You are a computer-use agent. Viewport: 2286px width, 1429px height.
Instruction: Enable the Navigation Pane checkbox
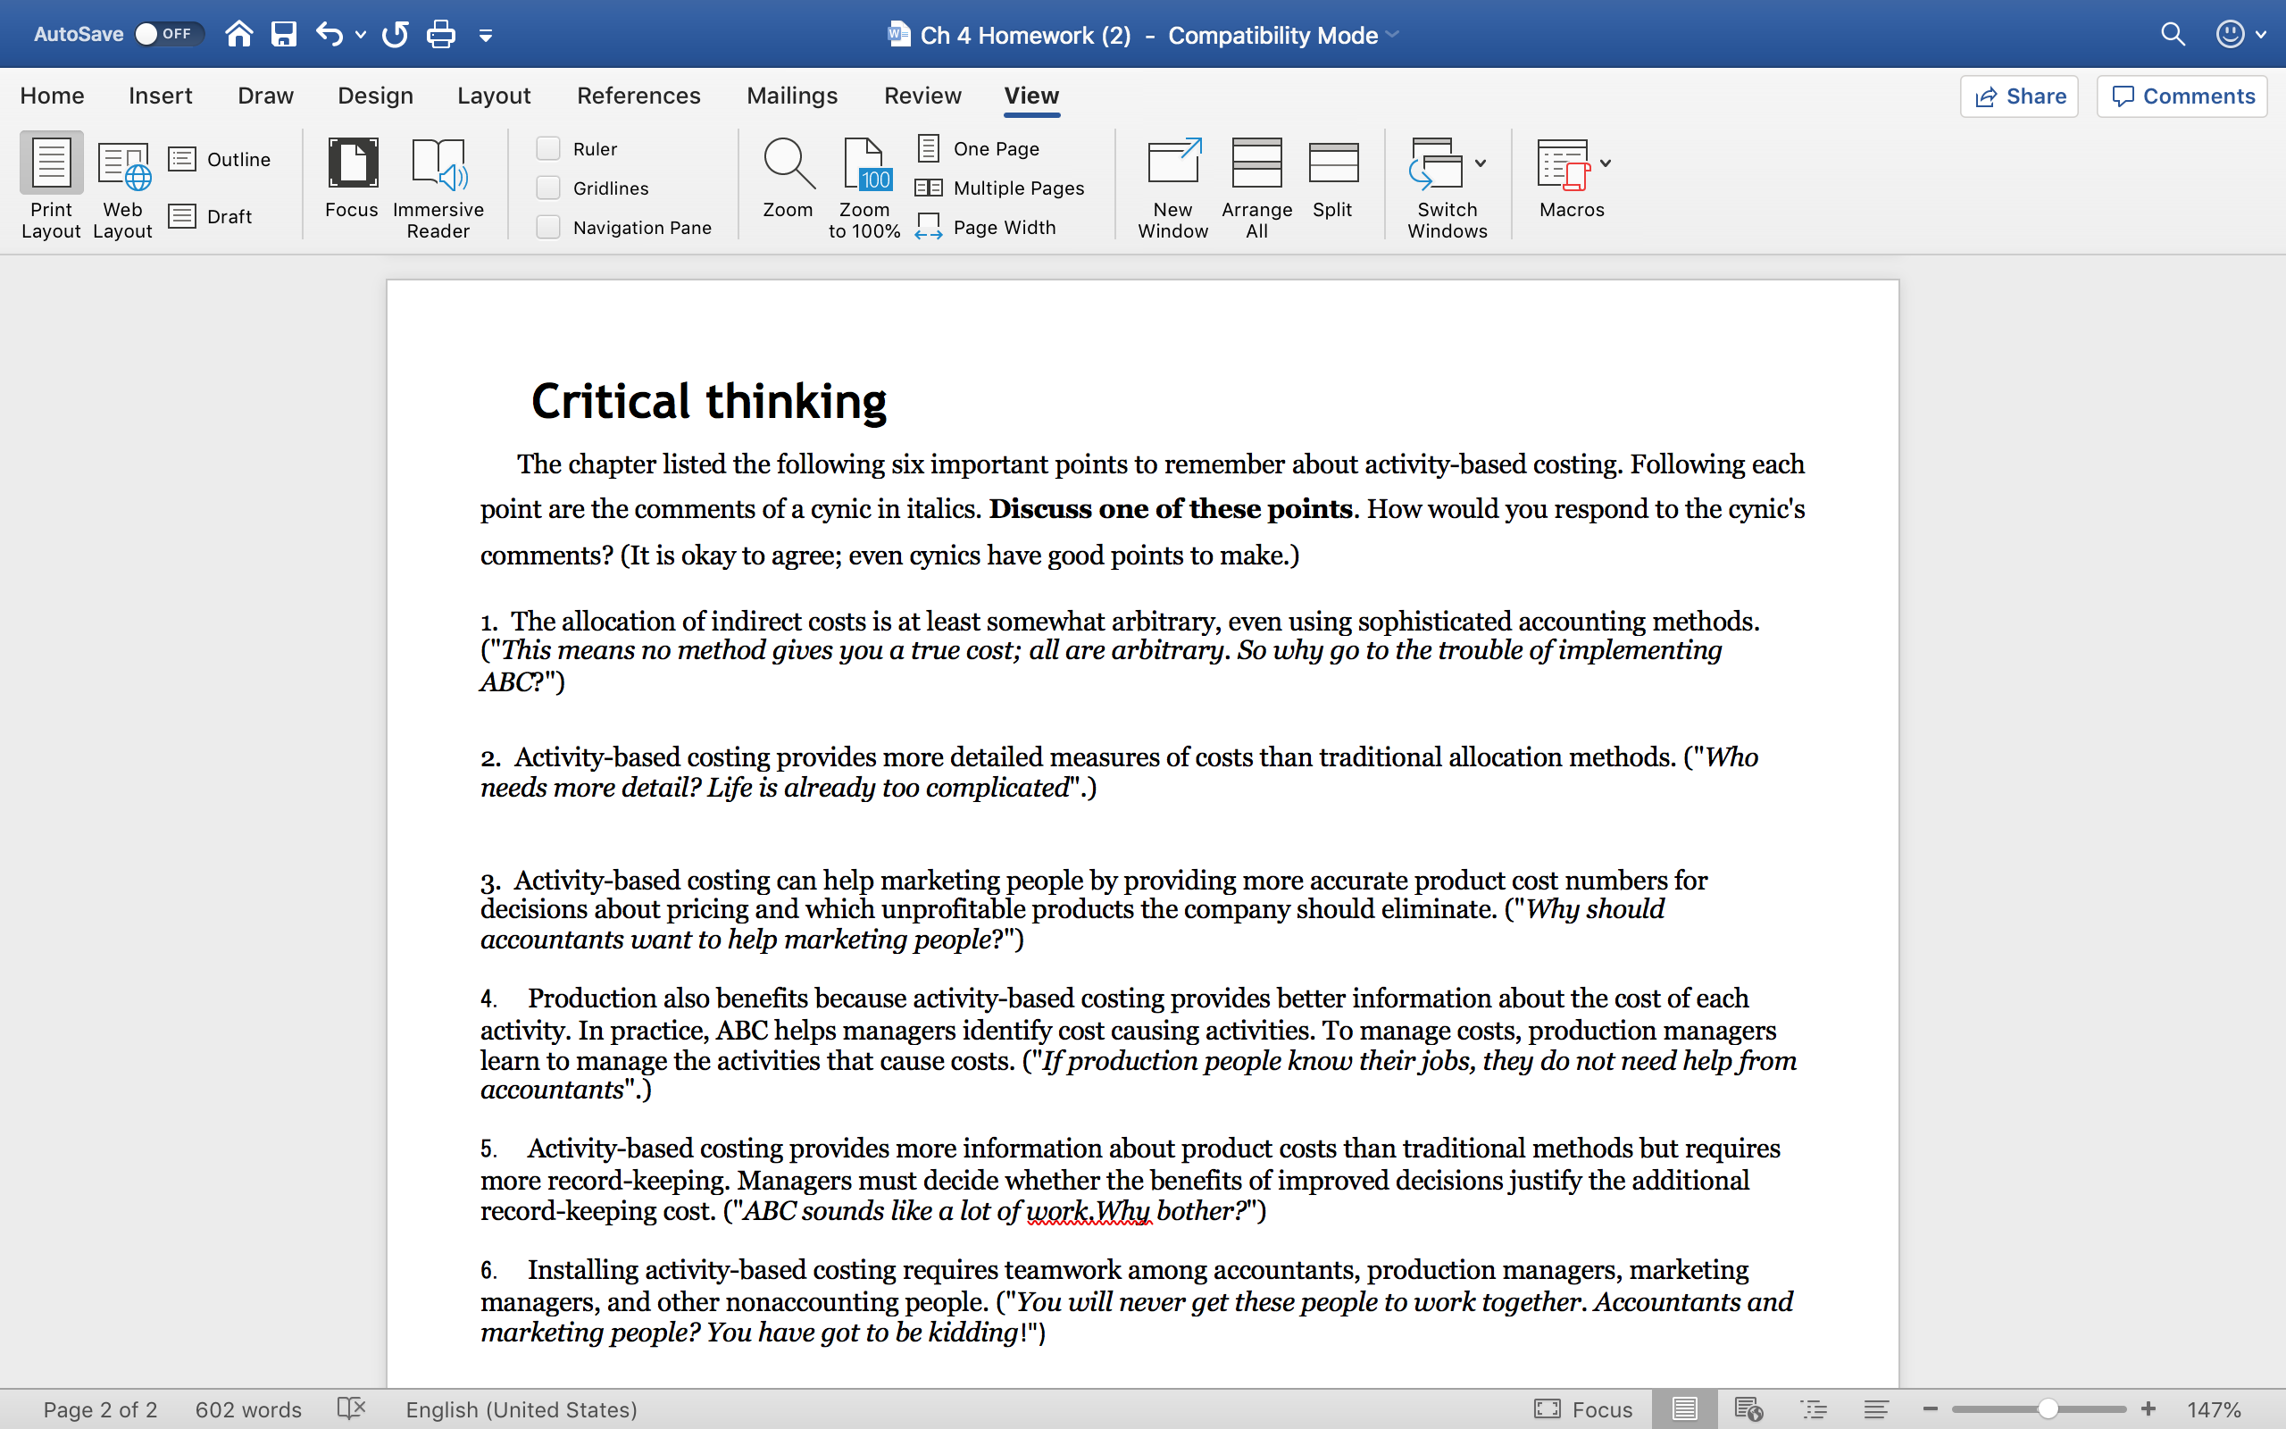pos(549,228)
